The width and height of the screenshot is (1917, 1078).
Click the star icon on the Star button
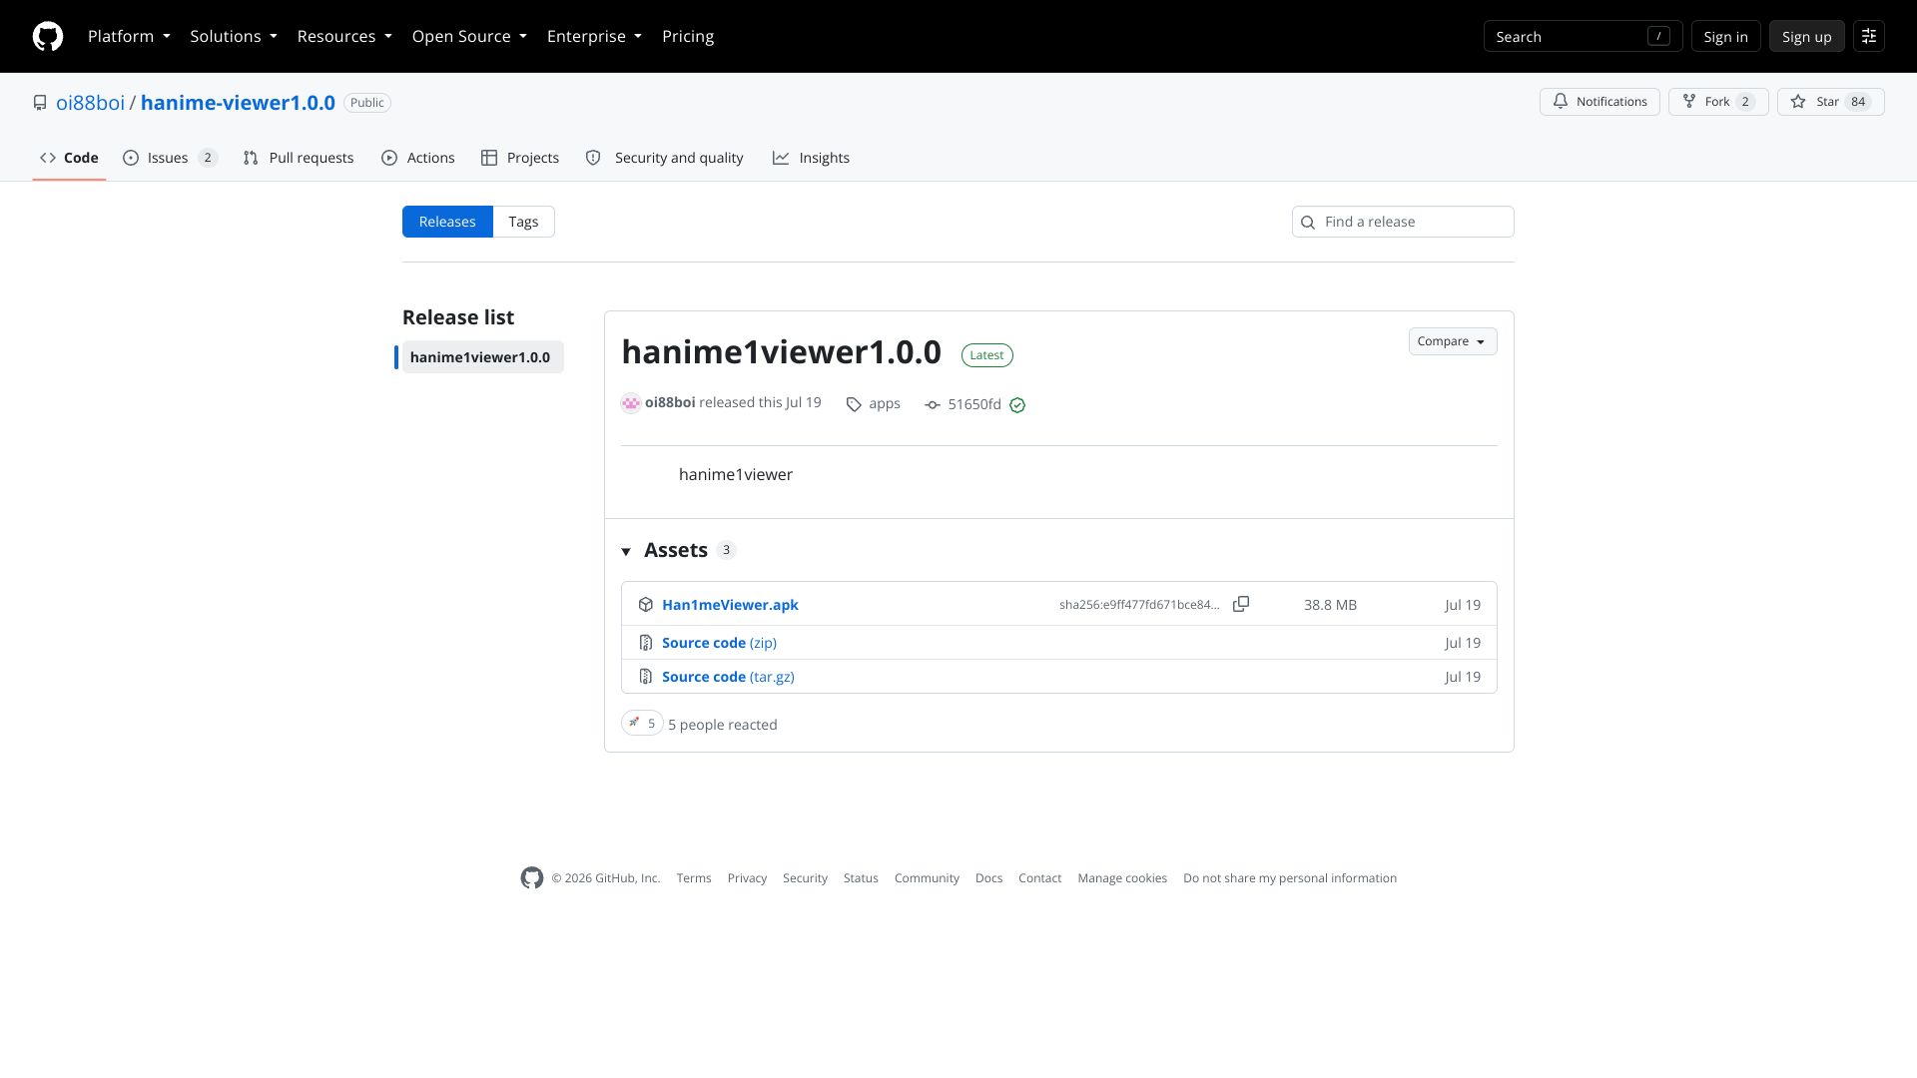1798,101
